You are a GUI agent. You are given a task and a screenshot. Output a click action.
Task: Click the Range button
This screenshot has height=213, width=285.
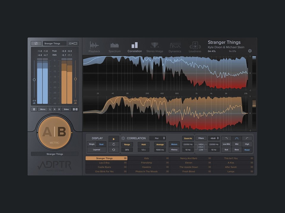click(x=127, y=144)
